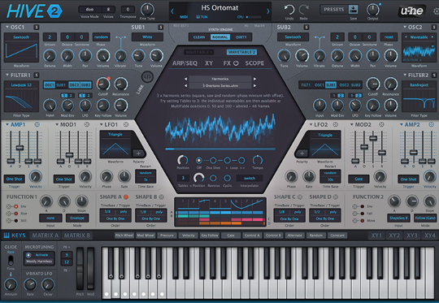Go to next preset with right arrow
This screenshot has height=303, width=439.
268,11
